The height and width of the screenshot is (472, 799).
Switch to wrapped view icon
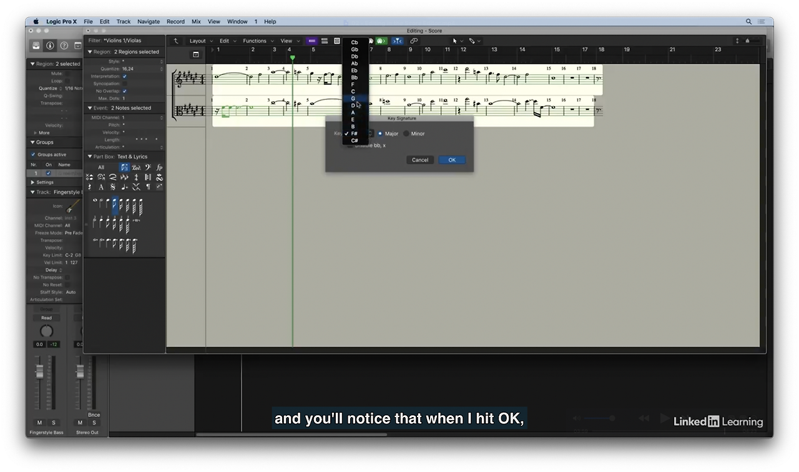click(x=325, y=41)
